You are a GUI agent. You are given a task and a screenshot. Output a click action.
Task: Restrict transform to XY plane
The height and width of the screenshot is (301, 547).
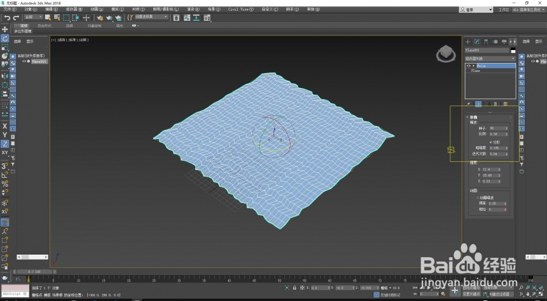point(5,152)
